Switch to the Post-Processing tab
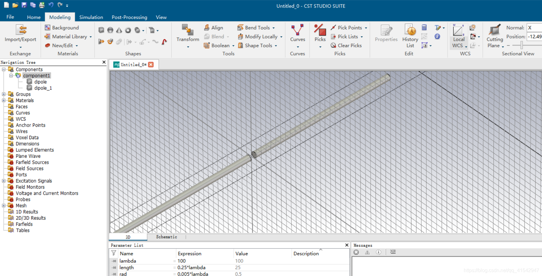This screenshot has width=542, height=276. pos(129,17)
